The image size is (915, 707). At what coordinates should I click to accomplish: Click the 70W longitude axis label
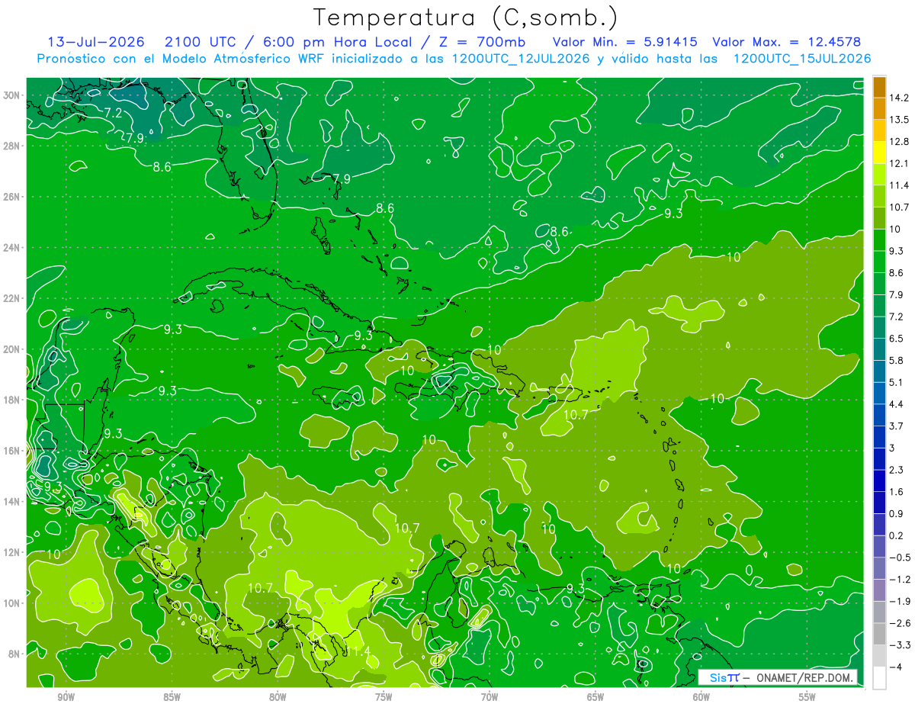point(490,698)
